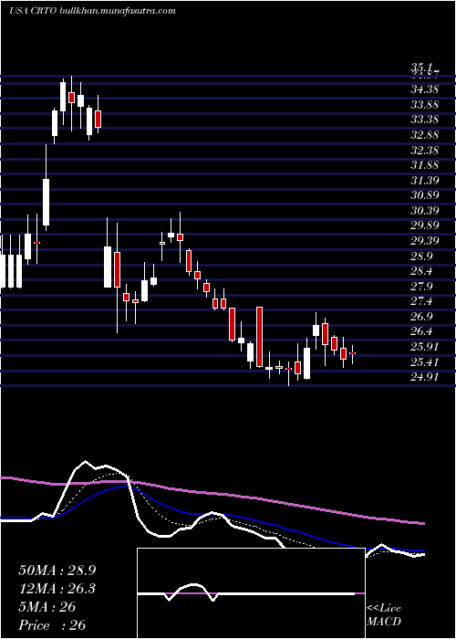Select the 32.88 price axis label
Viewport: 456px width, 639px height.
tap(424, 135)
